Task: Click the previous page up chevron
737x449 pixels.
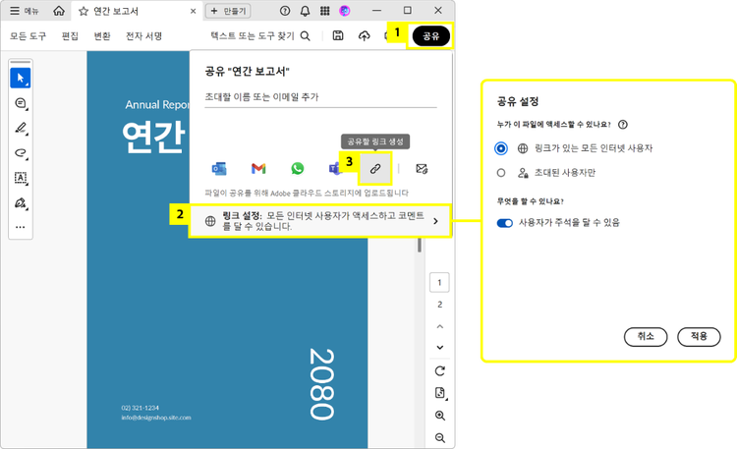Action: coord(440,326)
